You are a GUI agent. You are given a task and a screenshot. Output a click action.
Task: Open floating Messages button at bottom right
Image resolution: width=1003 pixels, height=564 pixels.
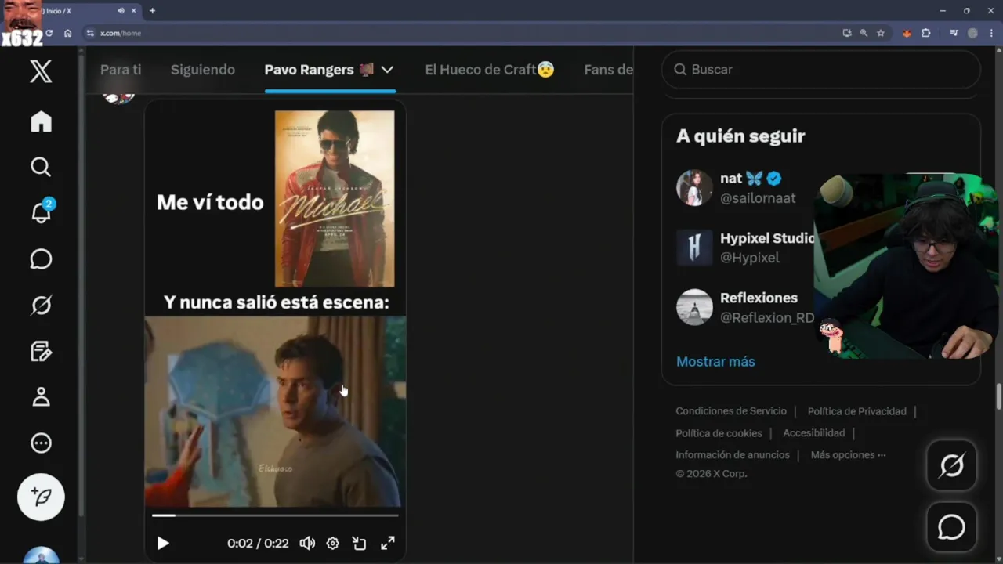click(x=951, y=527)
